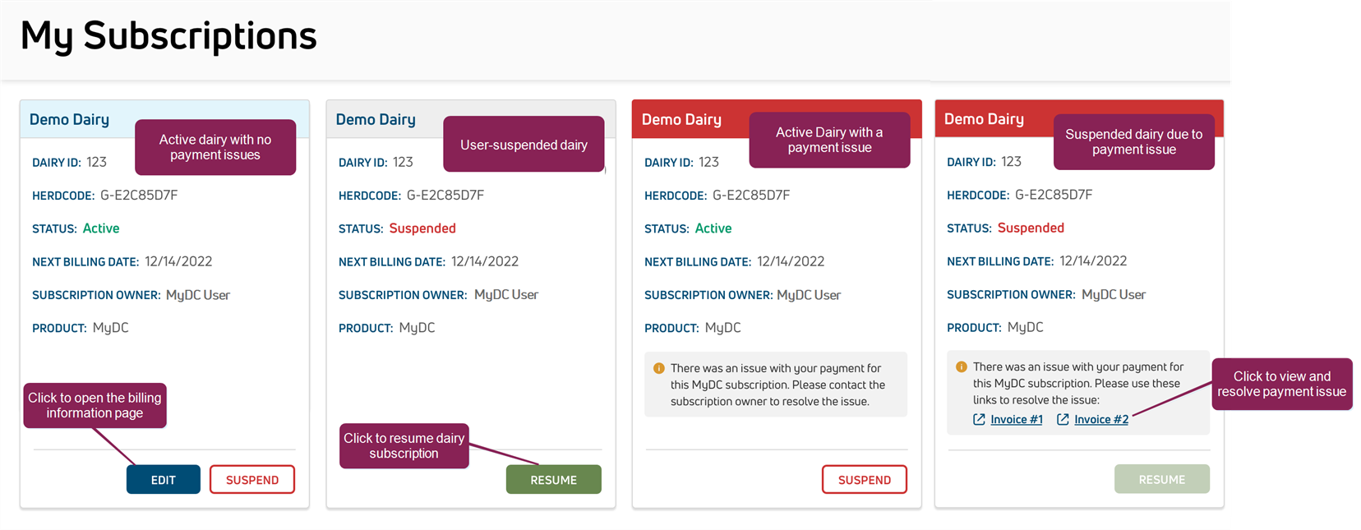Image resolution: width=1361 pixels, height=530 pixels.
Task: Open the Invoice #2 link
Action: (1101, 420)
